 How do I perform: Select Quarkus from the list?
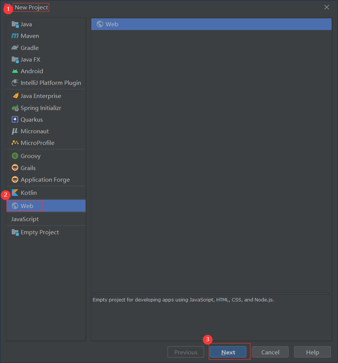pyautogui.click(x=46, y=119)
